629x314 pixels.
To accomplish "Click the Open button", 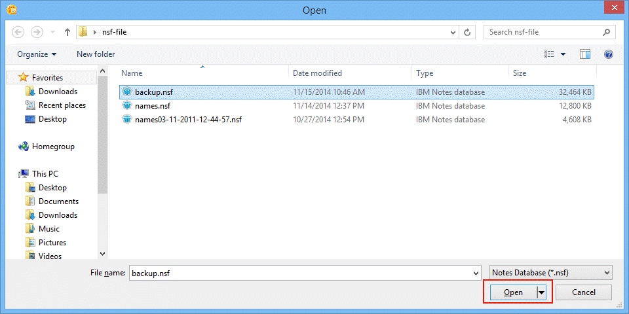I will (x=513, y=292).
